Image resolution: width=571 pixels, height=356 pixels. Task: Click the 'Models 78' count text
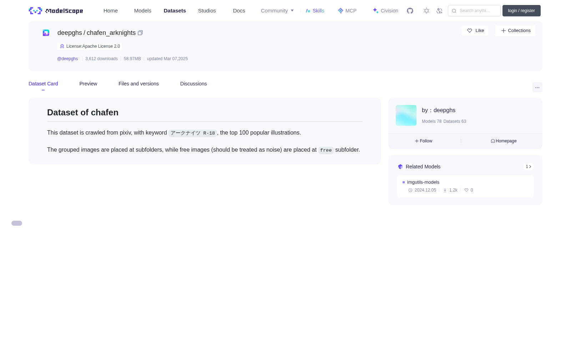(431, 121)
